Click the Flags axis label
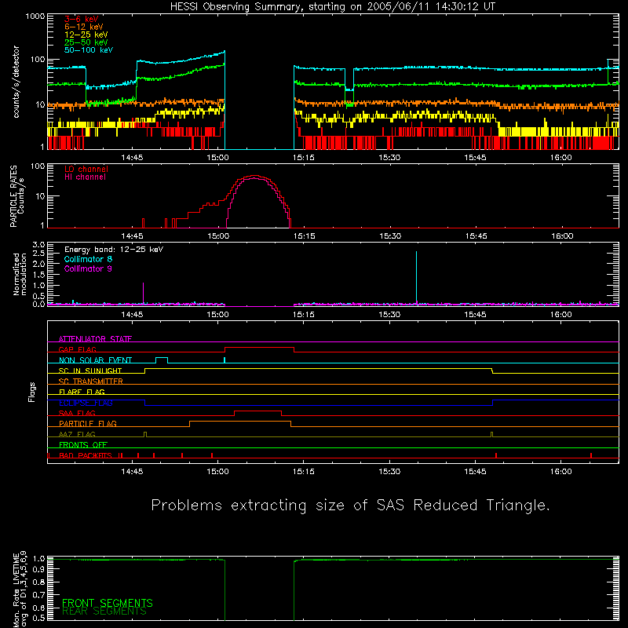This screenshot has height=628, width=628. click(x=31, y=392)
